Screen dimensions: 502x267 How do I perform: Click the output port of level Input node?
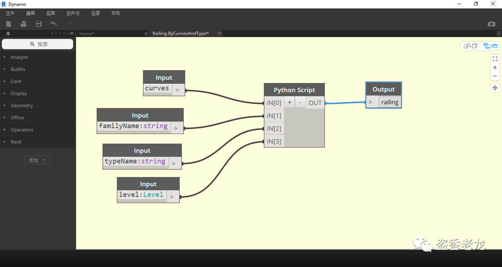click(x=173, y=196)
